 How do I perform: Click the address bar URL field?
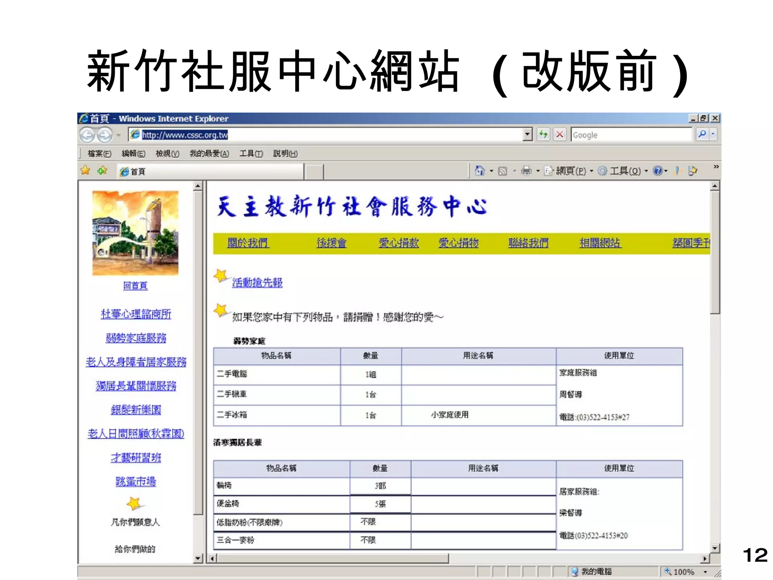[326, 134]
